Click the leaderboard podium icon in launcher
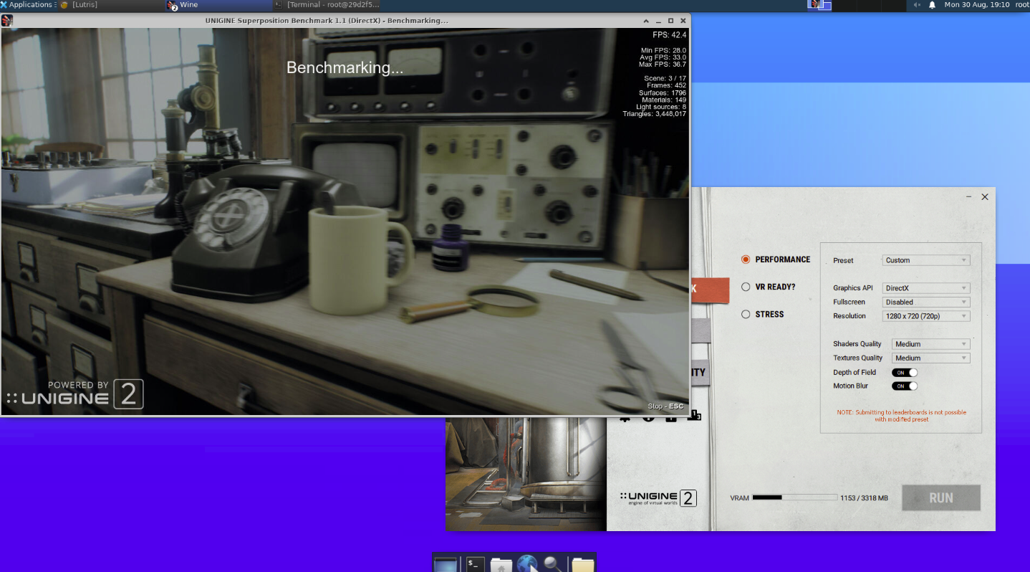Screen dimensions: 1030x572 coord(695,415)
